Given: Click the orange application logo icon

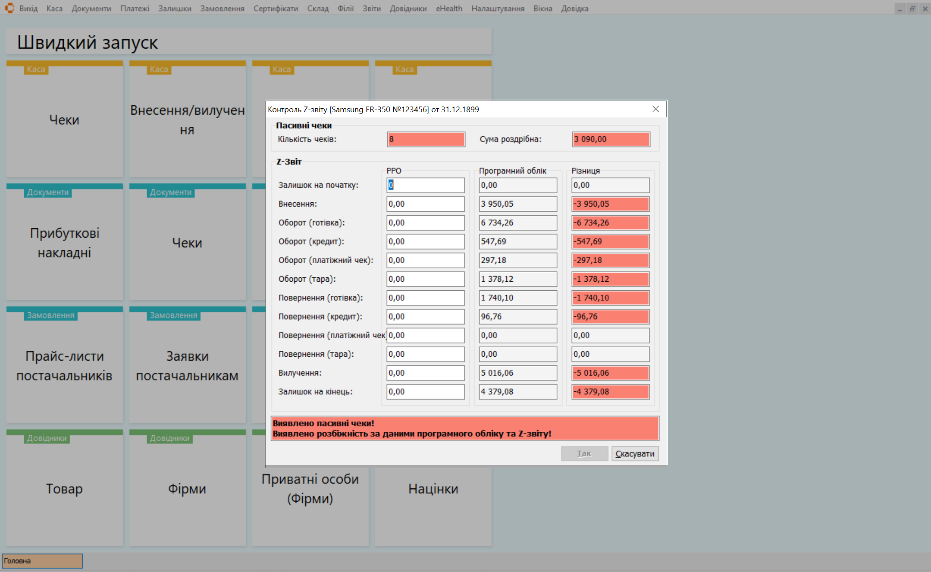Looking at the screenshot, I should pos(9,8).
